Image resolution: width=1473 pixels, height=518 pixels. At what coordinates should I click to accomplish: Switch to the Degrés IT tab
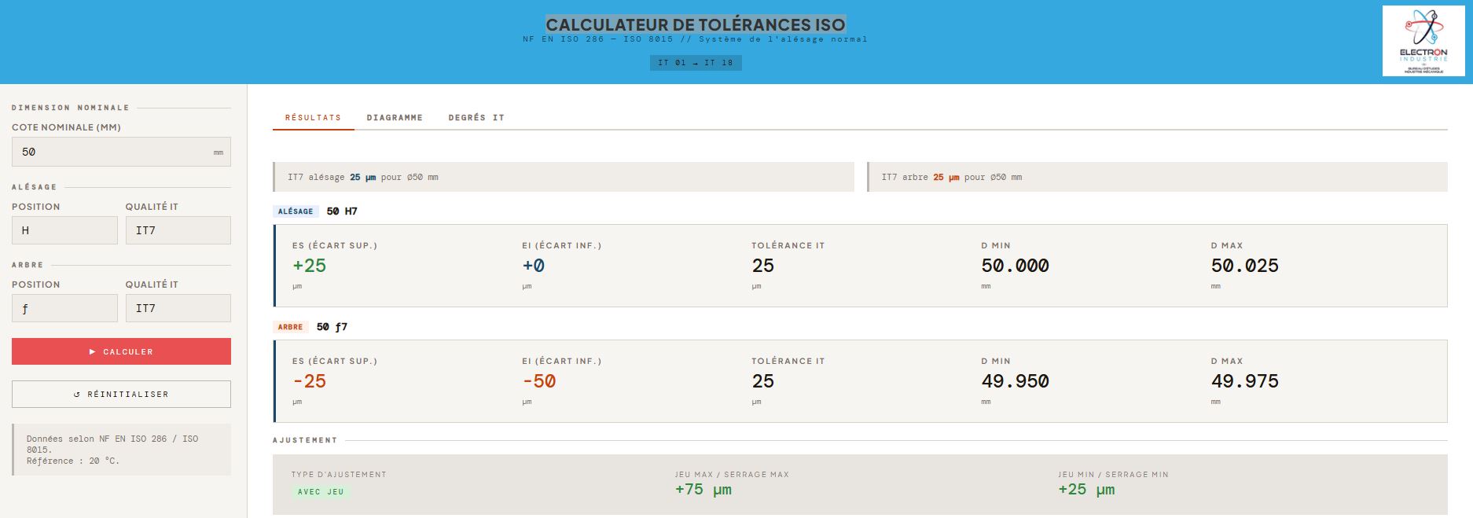[476, 118]
